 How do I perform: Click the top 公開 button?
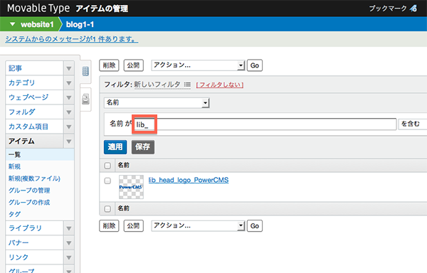click(x=134, y=65)
